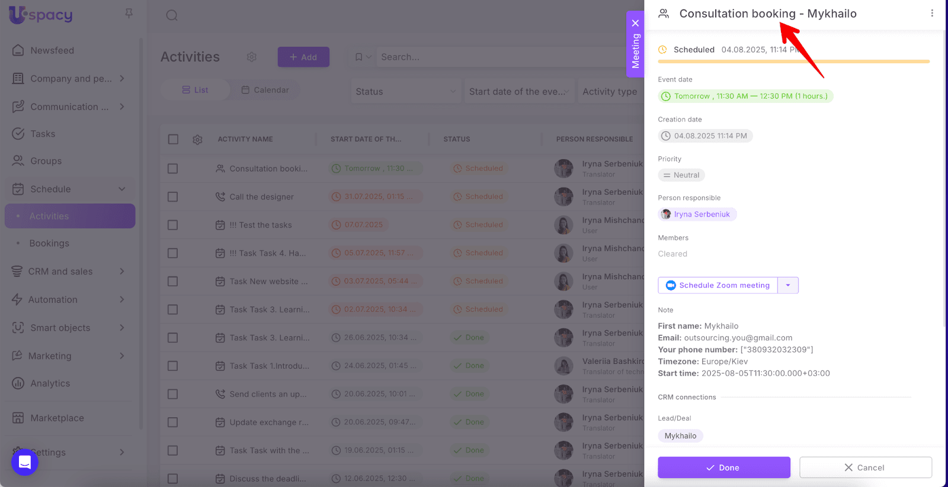Open Activities settings gear beside the title
Screen dimensions: 948x487
point(252,57)
